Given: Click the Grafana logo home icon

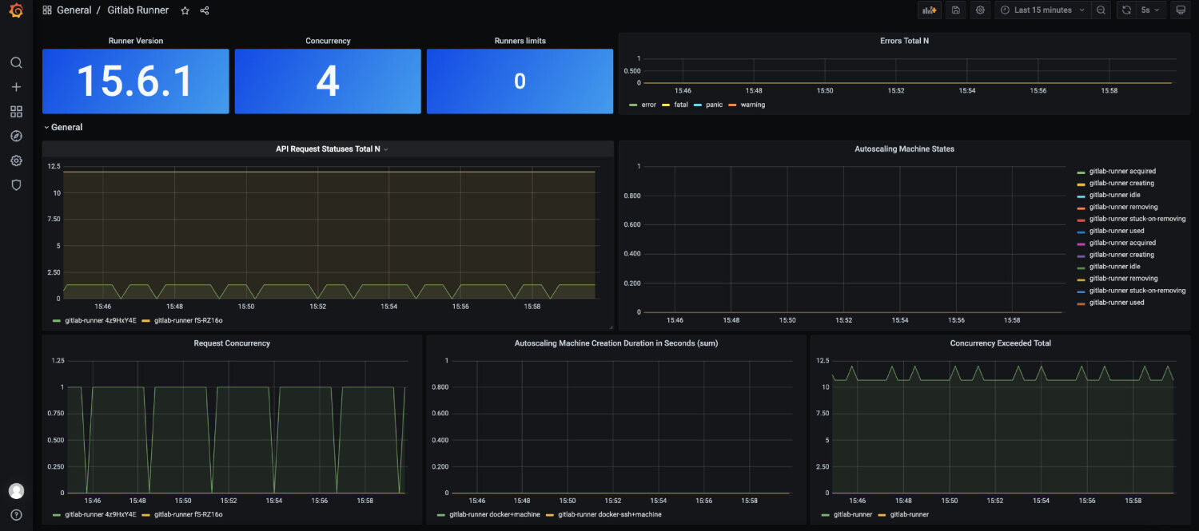Looking at the screenshot, I should click(16, 11).
